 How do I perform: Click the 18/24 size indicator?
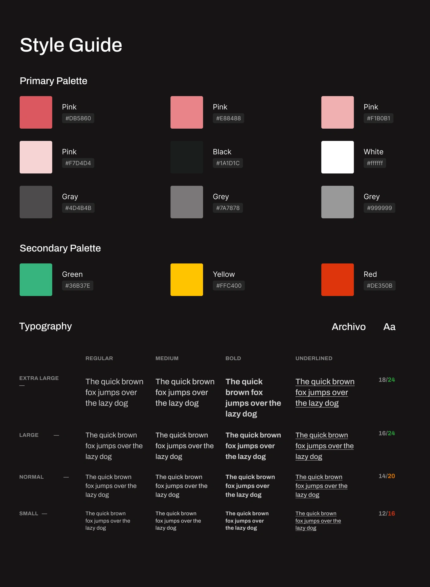(387, 380)
